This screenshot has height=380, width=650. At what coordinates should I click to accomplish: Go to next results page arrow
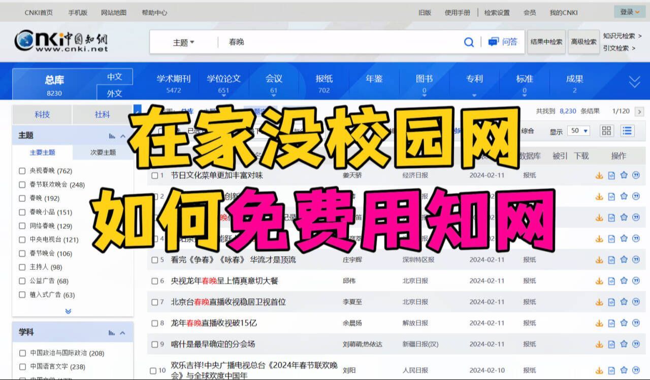[639, 112]
